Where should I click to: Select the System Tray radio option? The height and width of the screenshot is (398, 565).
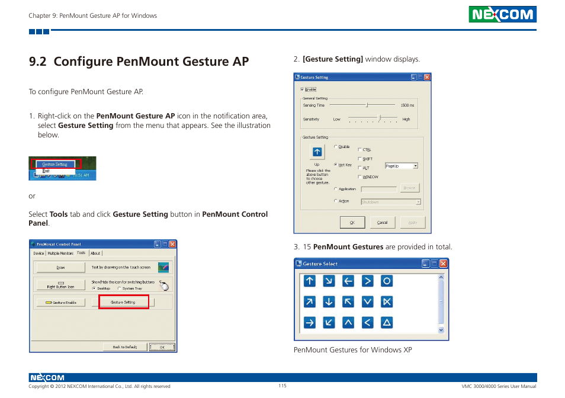(x=119, y=288)
